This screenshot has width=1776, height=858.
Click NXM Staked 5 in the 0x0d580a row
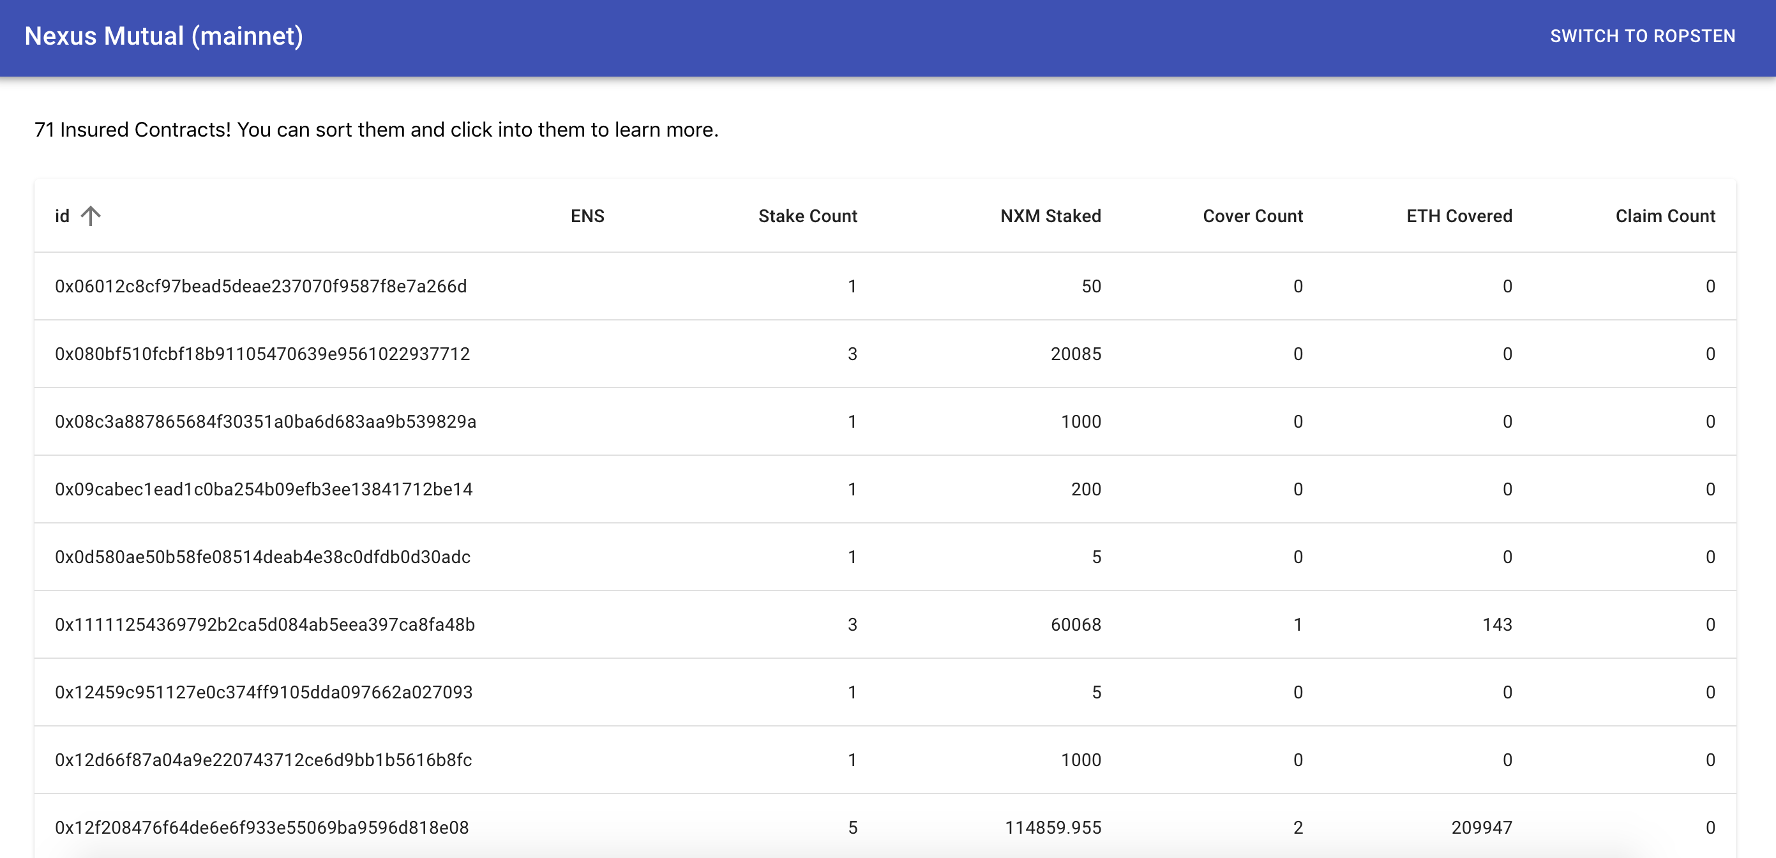[x=1096, y=557]
